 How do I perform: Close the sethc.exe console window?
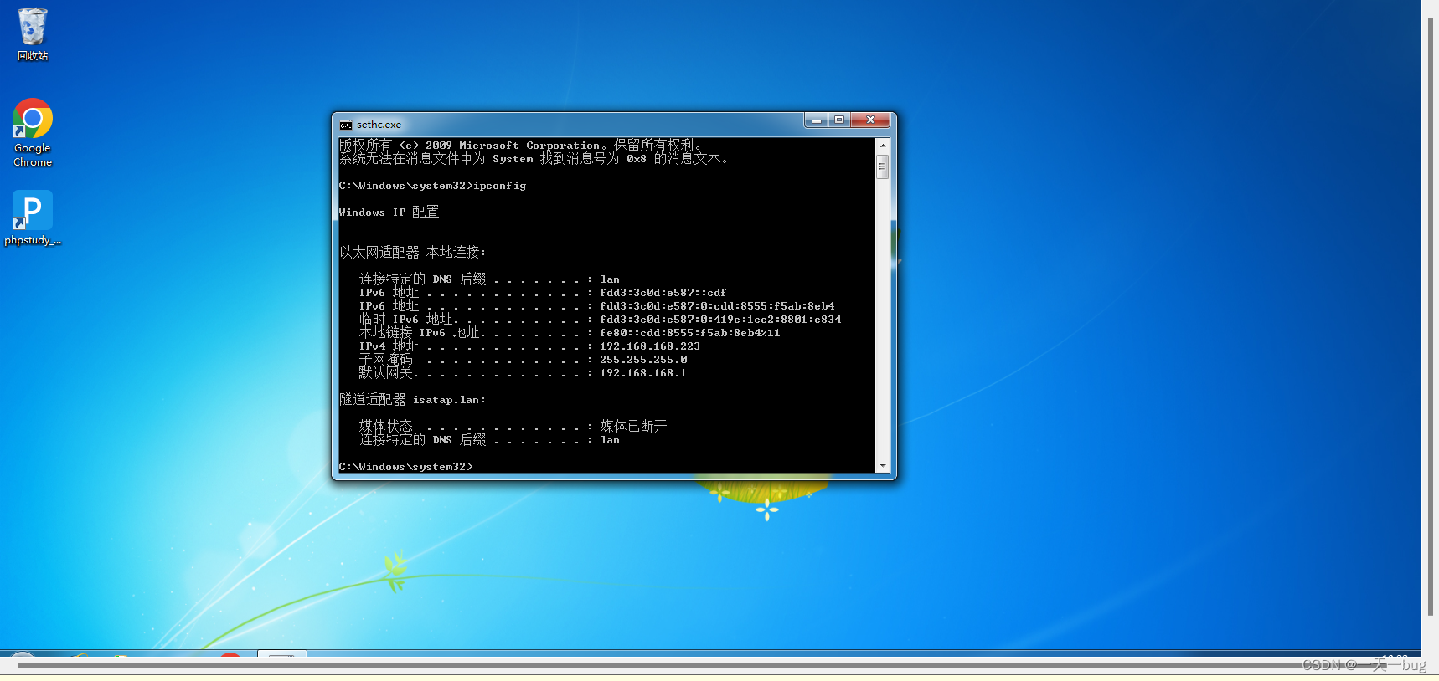pos(870,120)
